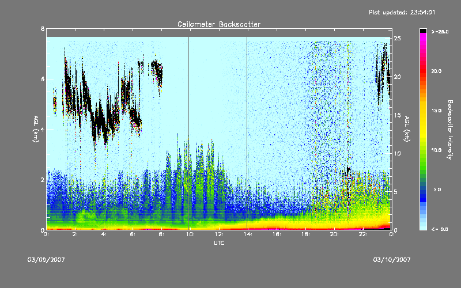Click the start date '03/09/2007'

point(46,260)
